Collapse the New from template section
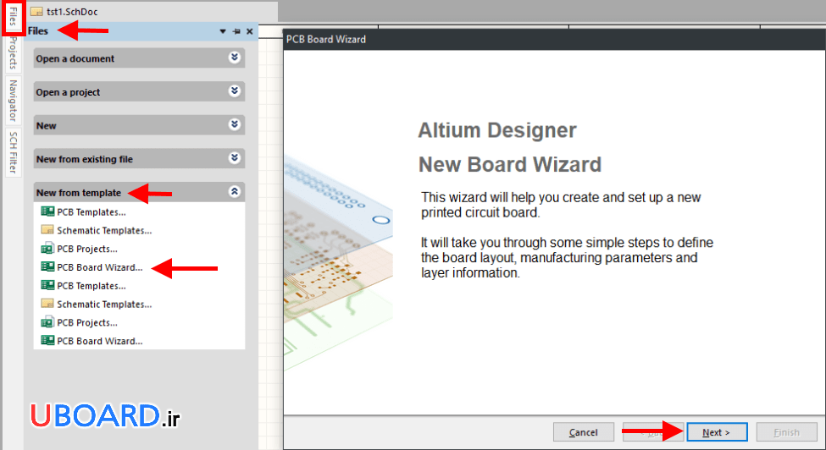Image resolution: width=826 pixels, height=450 pixels. pos(235,192)
